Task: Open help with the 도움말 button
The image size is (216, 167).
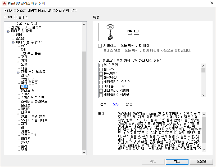Action: 201,161
